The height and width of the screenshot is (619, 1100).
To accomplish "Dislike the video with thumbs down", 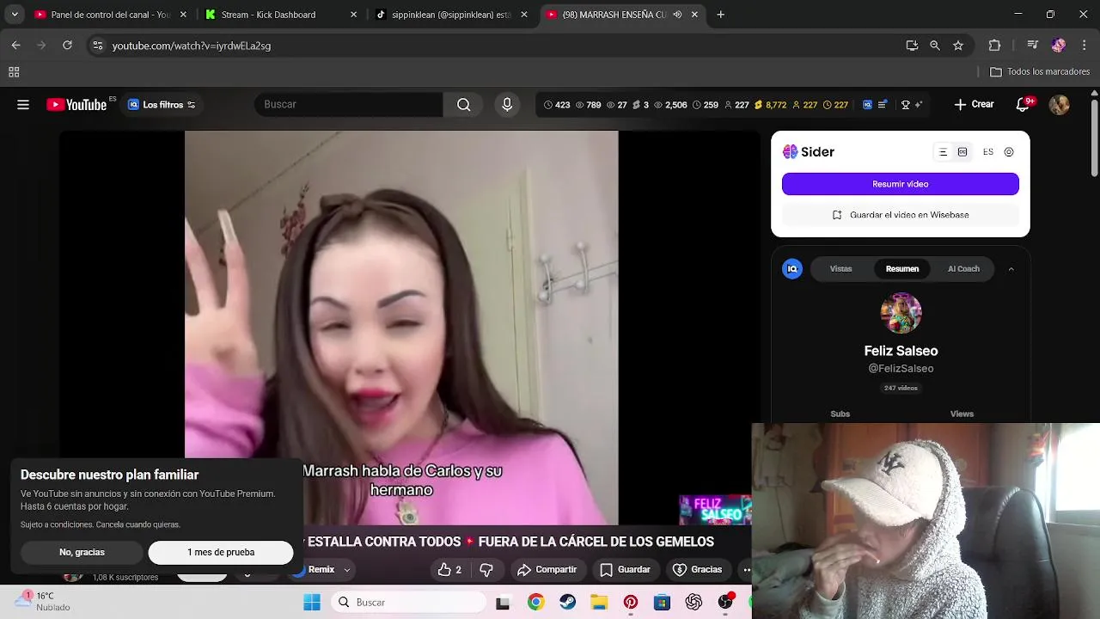I will tap(486, 569).
